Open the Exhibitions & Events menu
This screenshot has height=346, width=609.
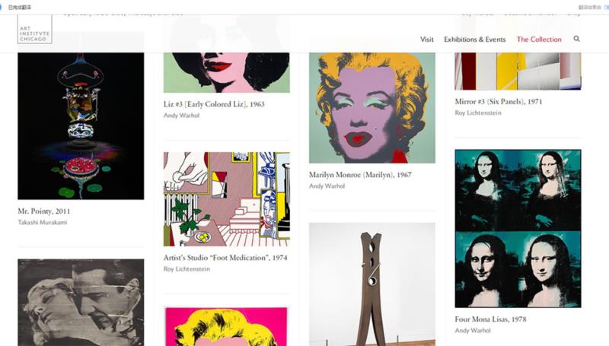coord(474,40)
